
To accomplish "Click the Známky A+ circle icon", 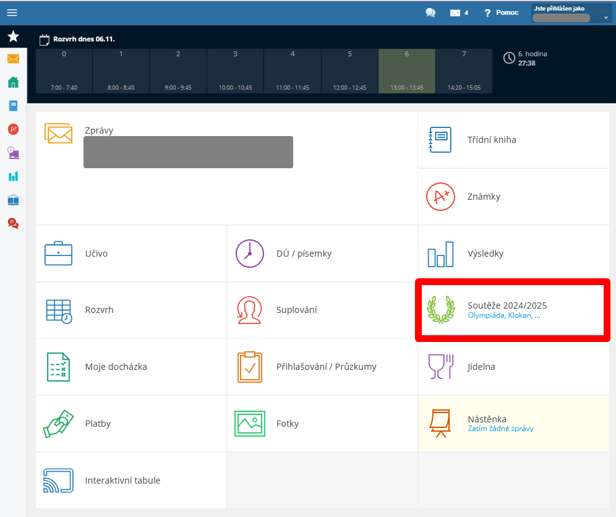I will 440,197.
